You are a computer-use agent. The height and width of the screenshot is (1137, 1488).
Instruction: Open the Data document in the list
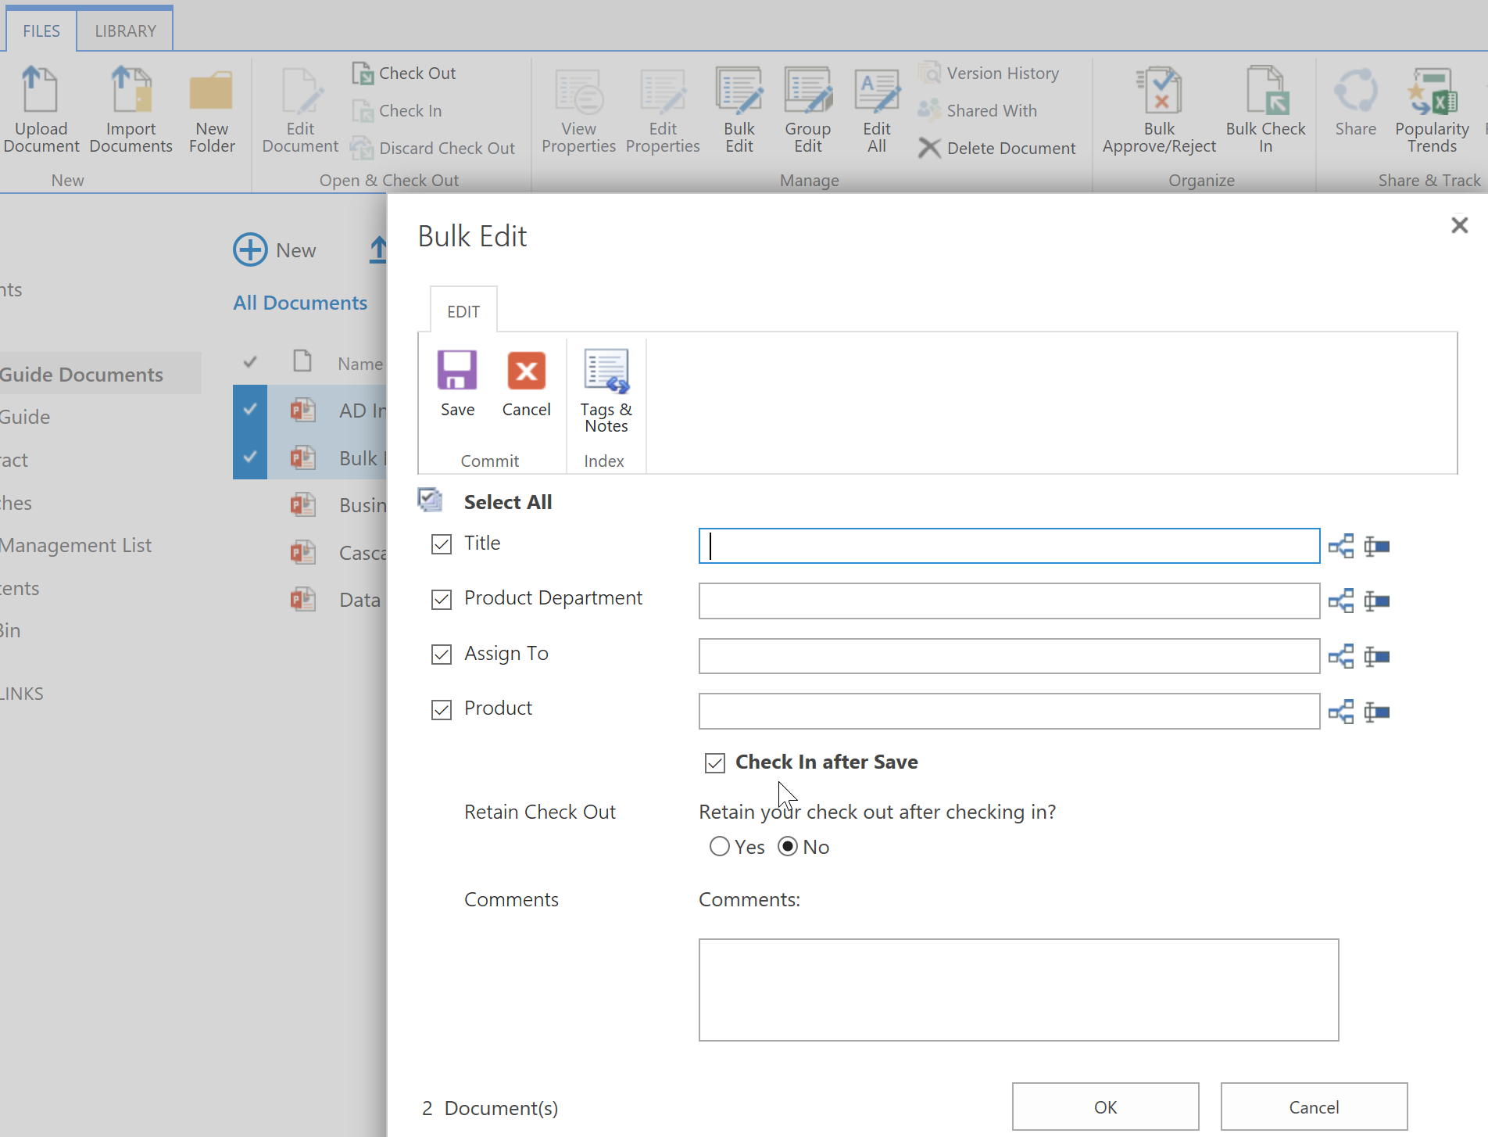coord(360,600)
